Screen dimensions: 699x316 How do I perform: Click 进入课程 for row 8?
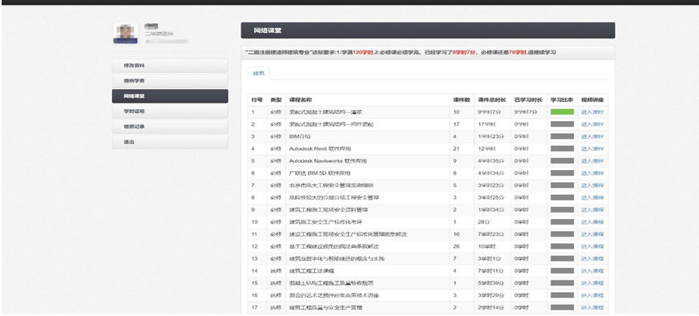pyautogui.click(x=592, y=197)
